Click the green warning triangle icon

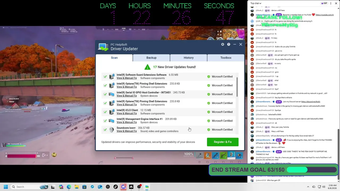click(x=147, y=67)
